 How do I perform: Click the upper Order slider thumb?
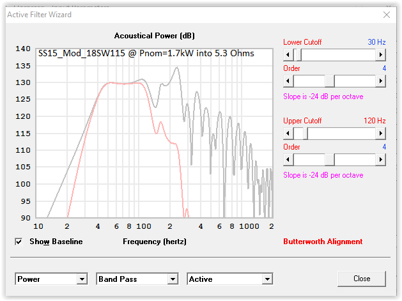330,160
